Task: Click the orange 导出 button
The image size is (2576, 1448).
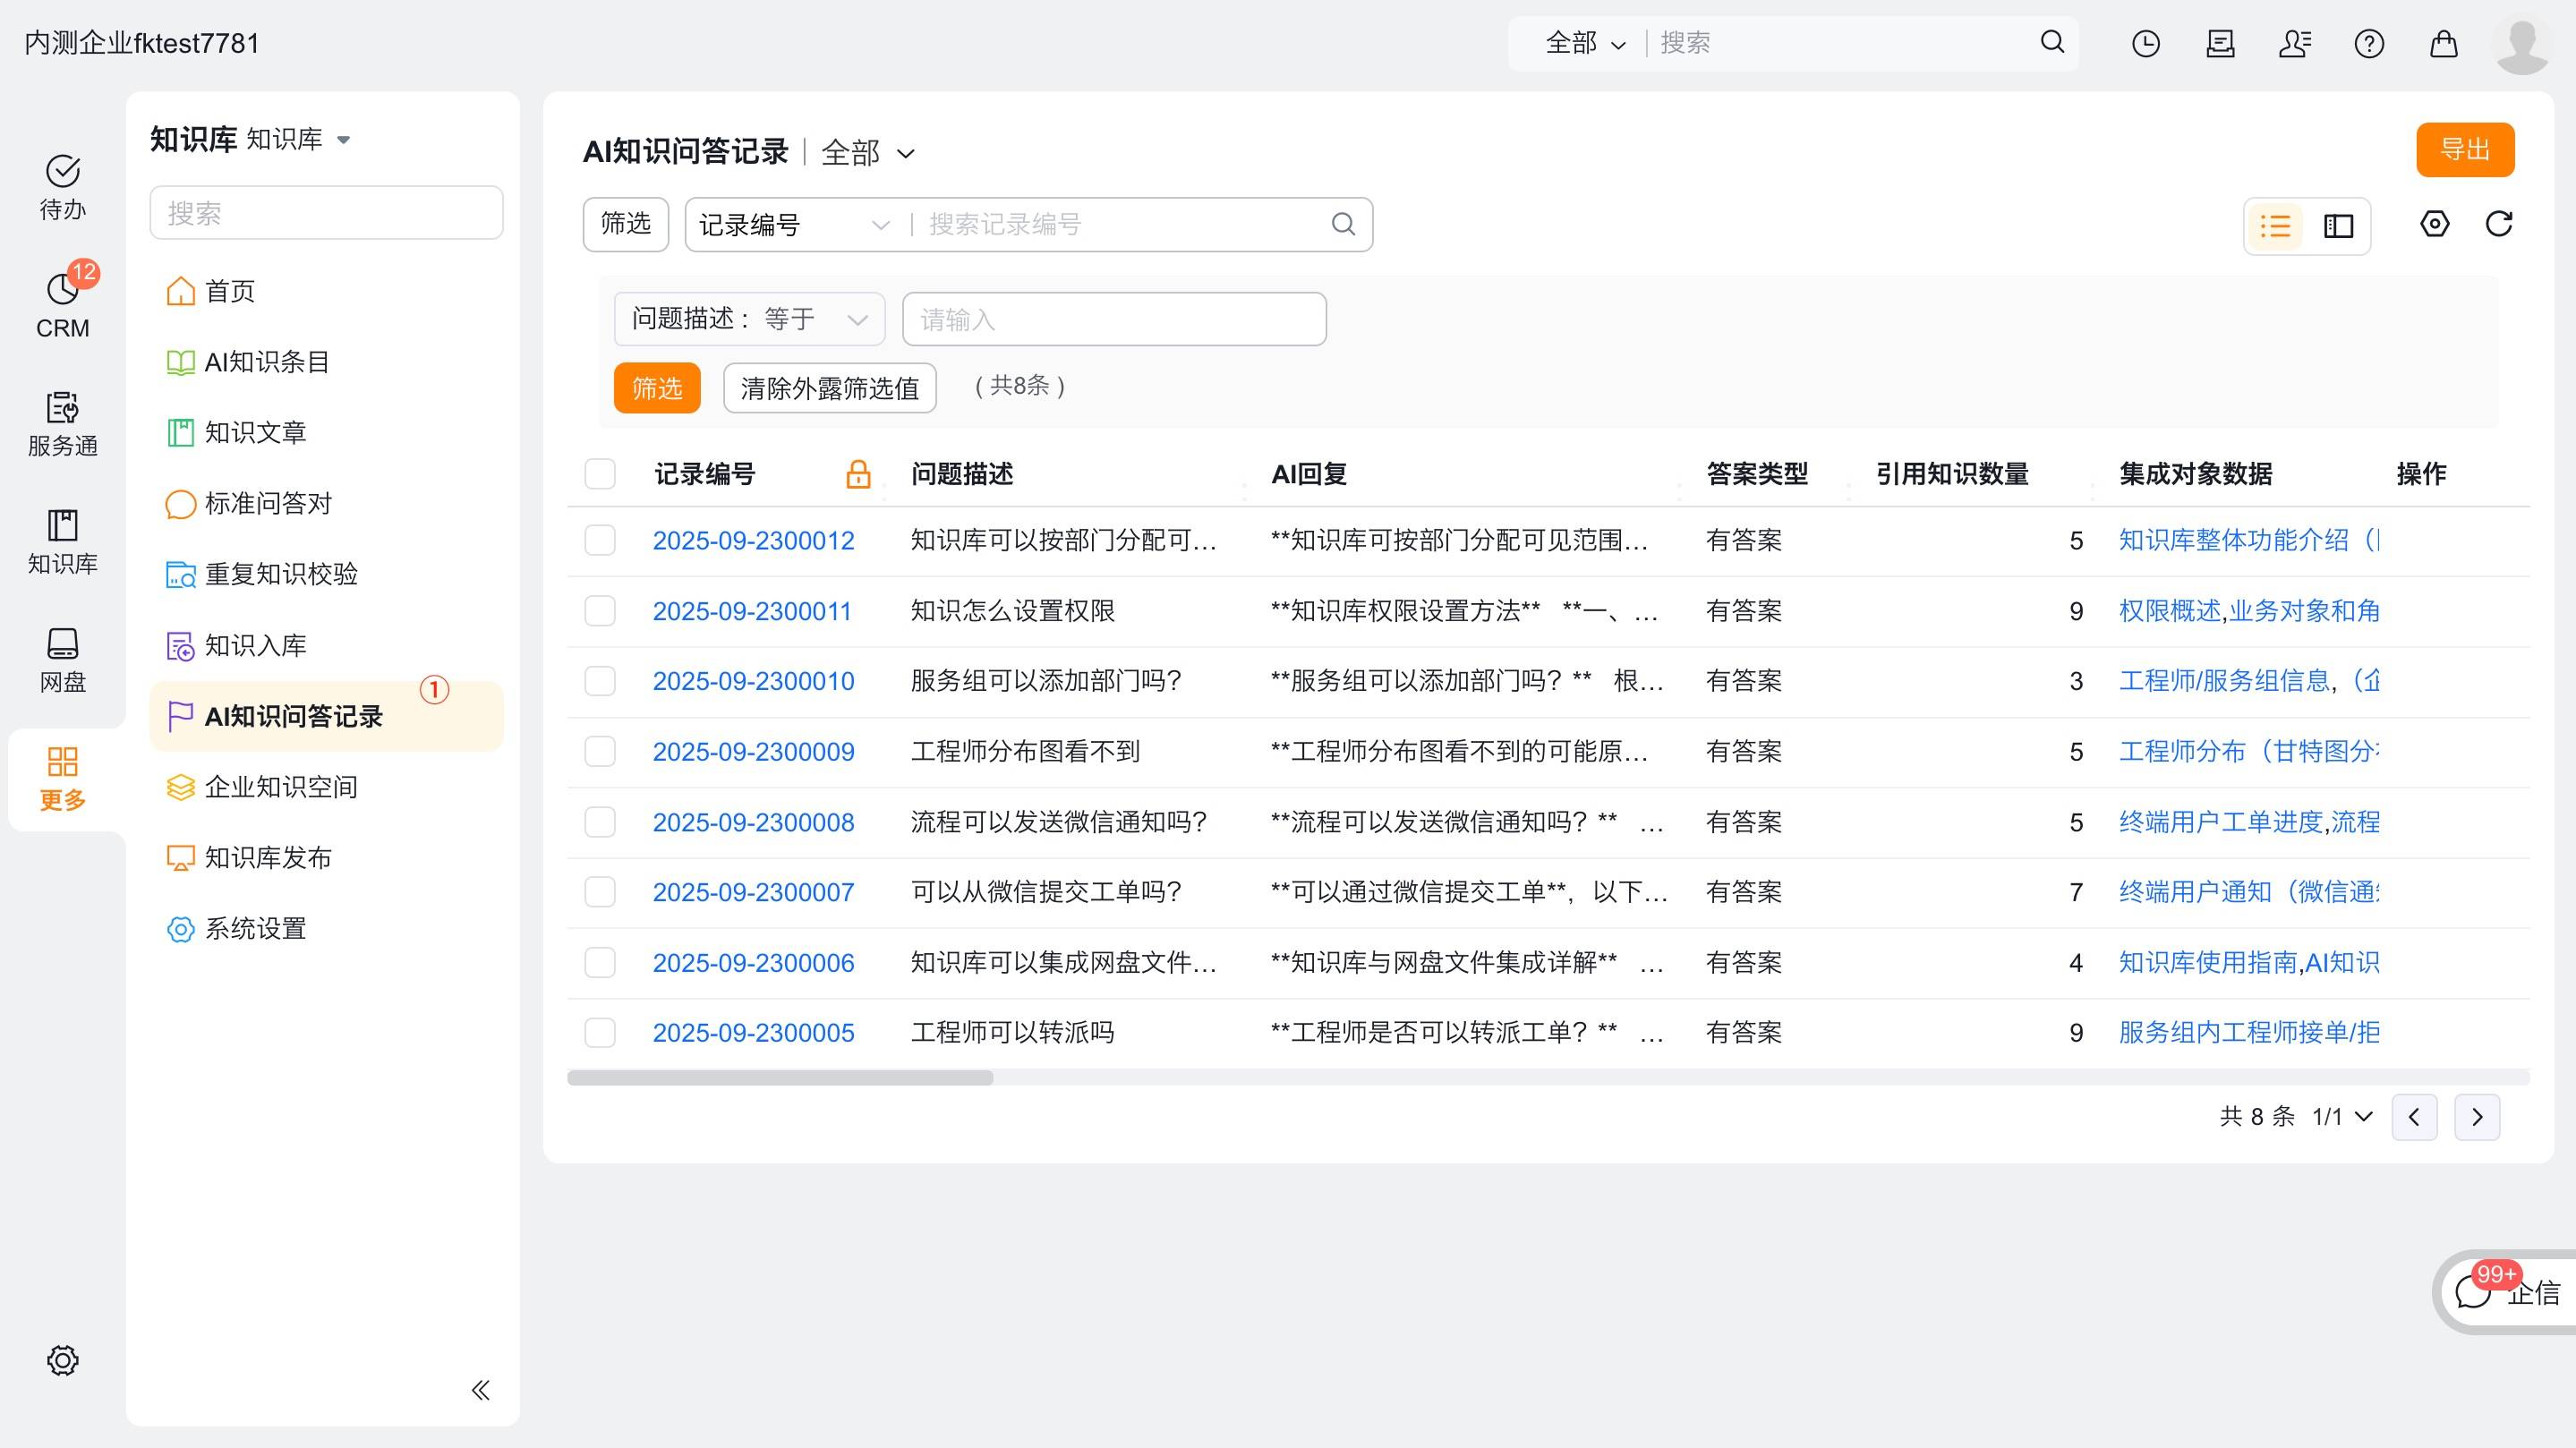Action: pos(2464,150)
